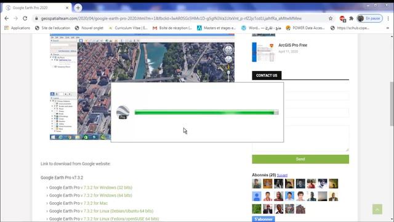The width and height of the screenshot is (394, 222).
Task: Download v 7.3.2 for Windows 32 bits
Action: (x=107, y=187)
